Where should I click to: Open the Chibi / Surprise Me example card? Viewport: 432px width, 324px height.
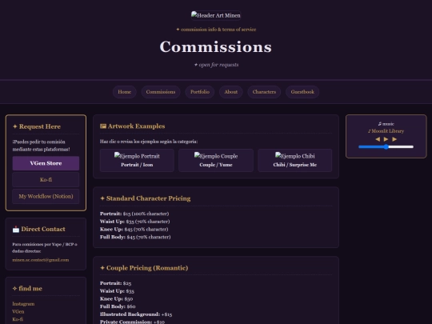tap(294, 160)
